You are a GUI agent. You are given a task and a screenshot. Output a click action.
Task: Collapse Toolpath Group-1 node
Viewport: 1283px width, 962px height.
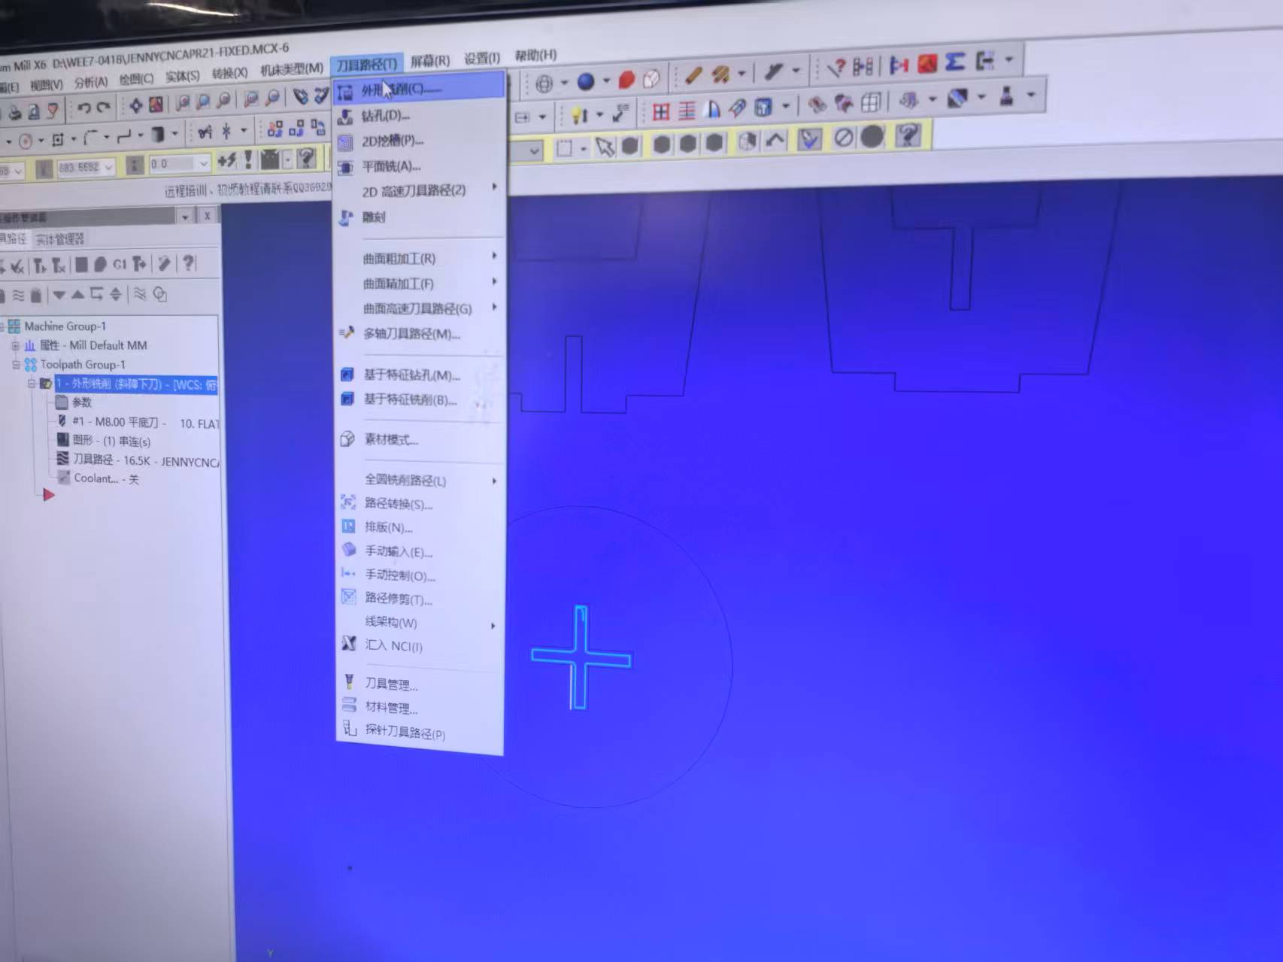click(16, 365)
